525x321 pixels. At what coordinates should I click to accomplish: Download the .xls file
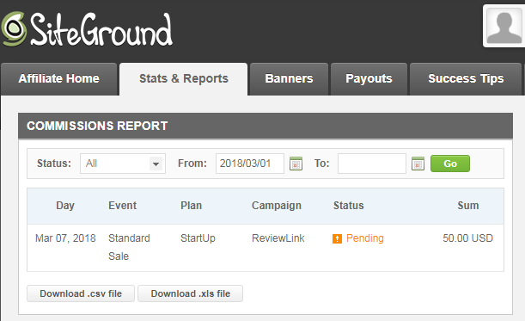click(190, 293)
